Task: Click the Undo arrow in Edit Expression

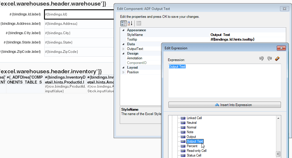Action: pyautogui.click(x=261, y=59)
